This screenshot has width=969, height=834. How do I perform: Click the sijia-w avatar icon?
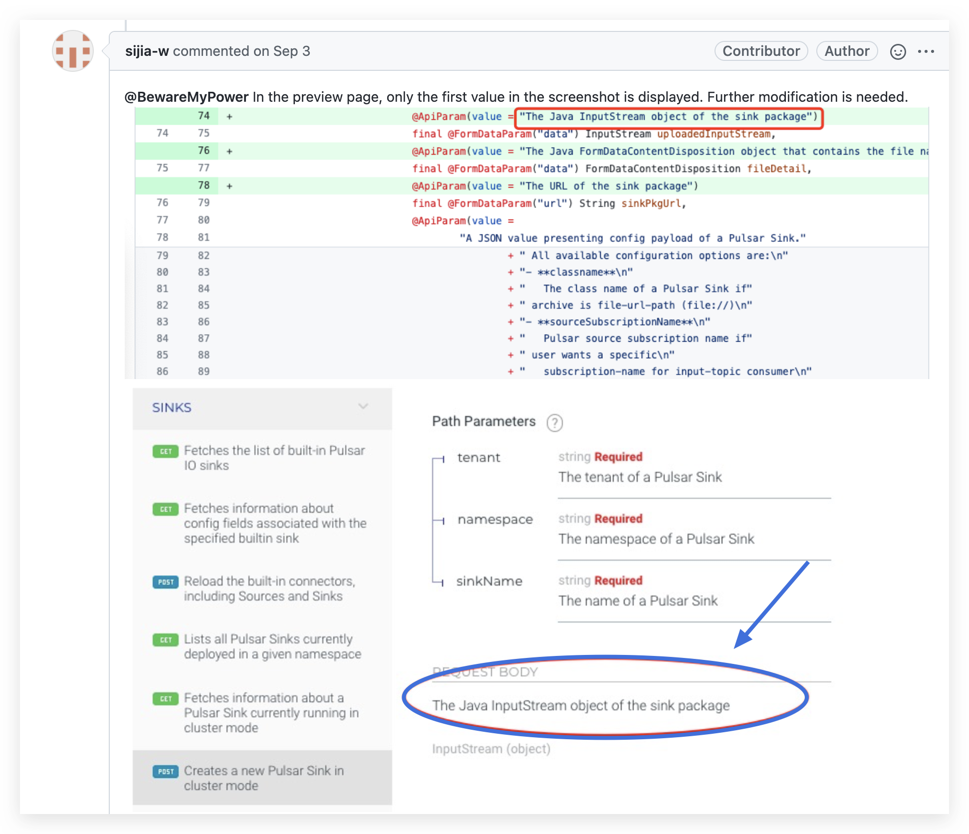click(73, 51)
